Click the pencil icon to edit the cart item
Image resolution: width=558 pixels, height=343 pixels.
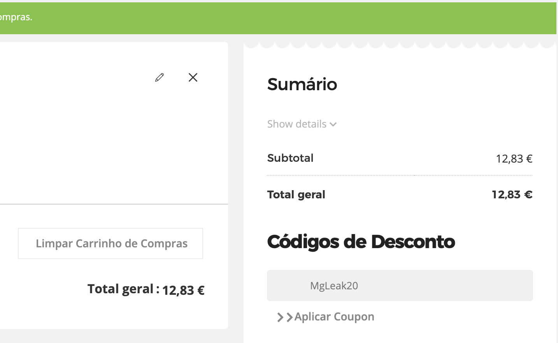pyautogui.click(x=160, y=77)
